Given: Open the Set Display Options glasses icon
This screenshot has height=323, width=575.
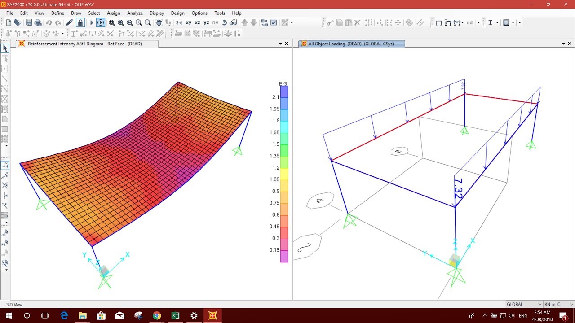Looking at the screenshot, I should pos(234,22).
